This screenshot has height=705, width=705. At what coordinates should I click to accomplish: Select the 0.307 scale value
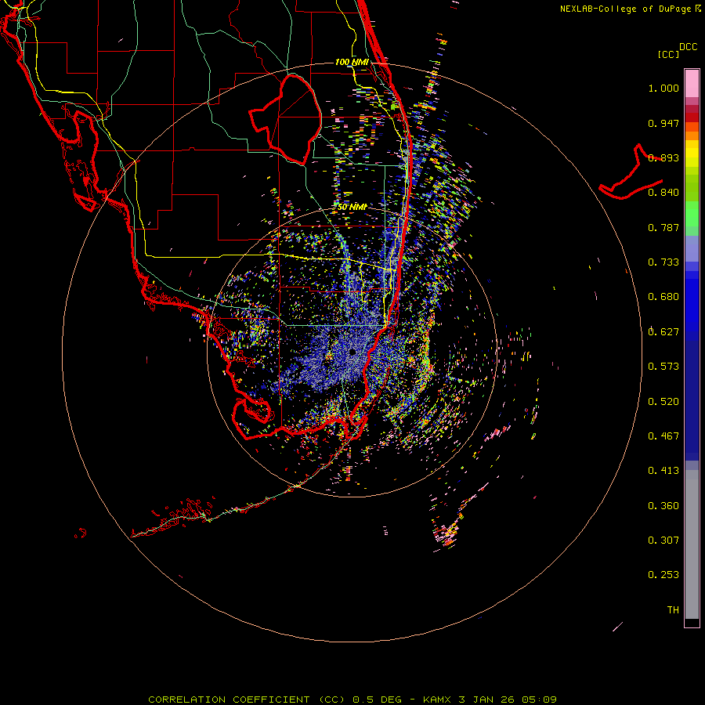663,540
